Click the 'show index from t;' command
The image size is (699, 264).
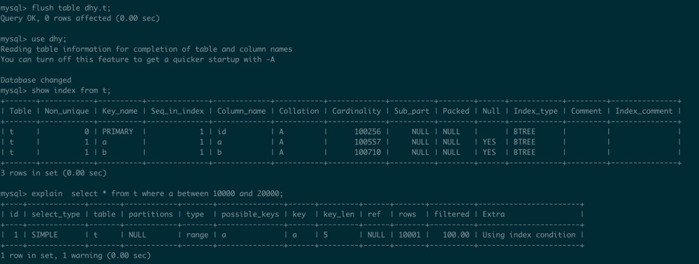click(71, 90)
